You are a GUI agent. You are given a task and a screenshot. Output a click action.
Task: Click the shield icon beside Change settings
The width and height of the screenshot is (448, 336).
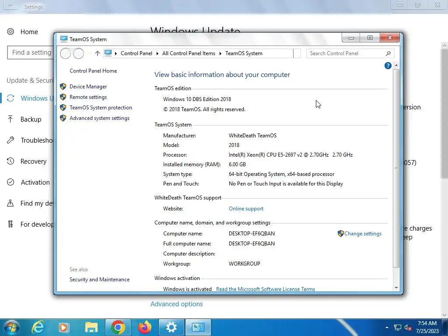[x=340, y=234]
